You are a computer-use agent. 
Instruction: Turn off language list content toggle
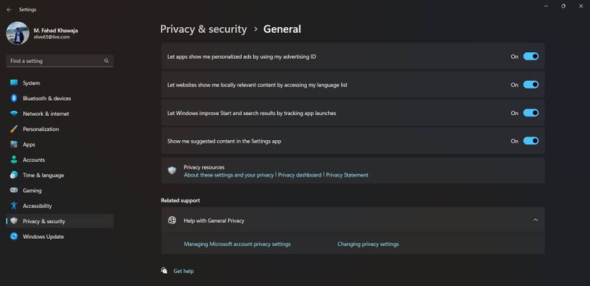(531, 84)
